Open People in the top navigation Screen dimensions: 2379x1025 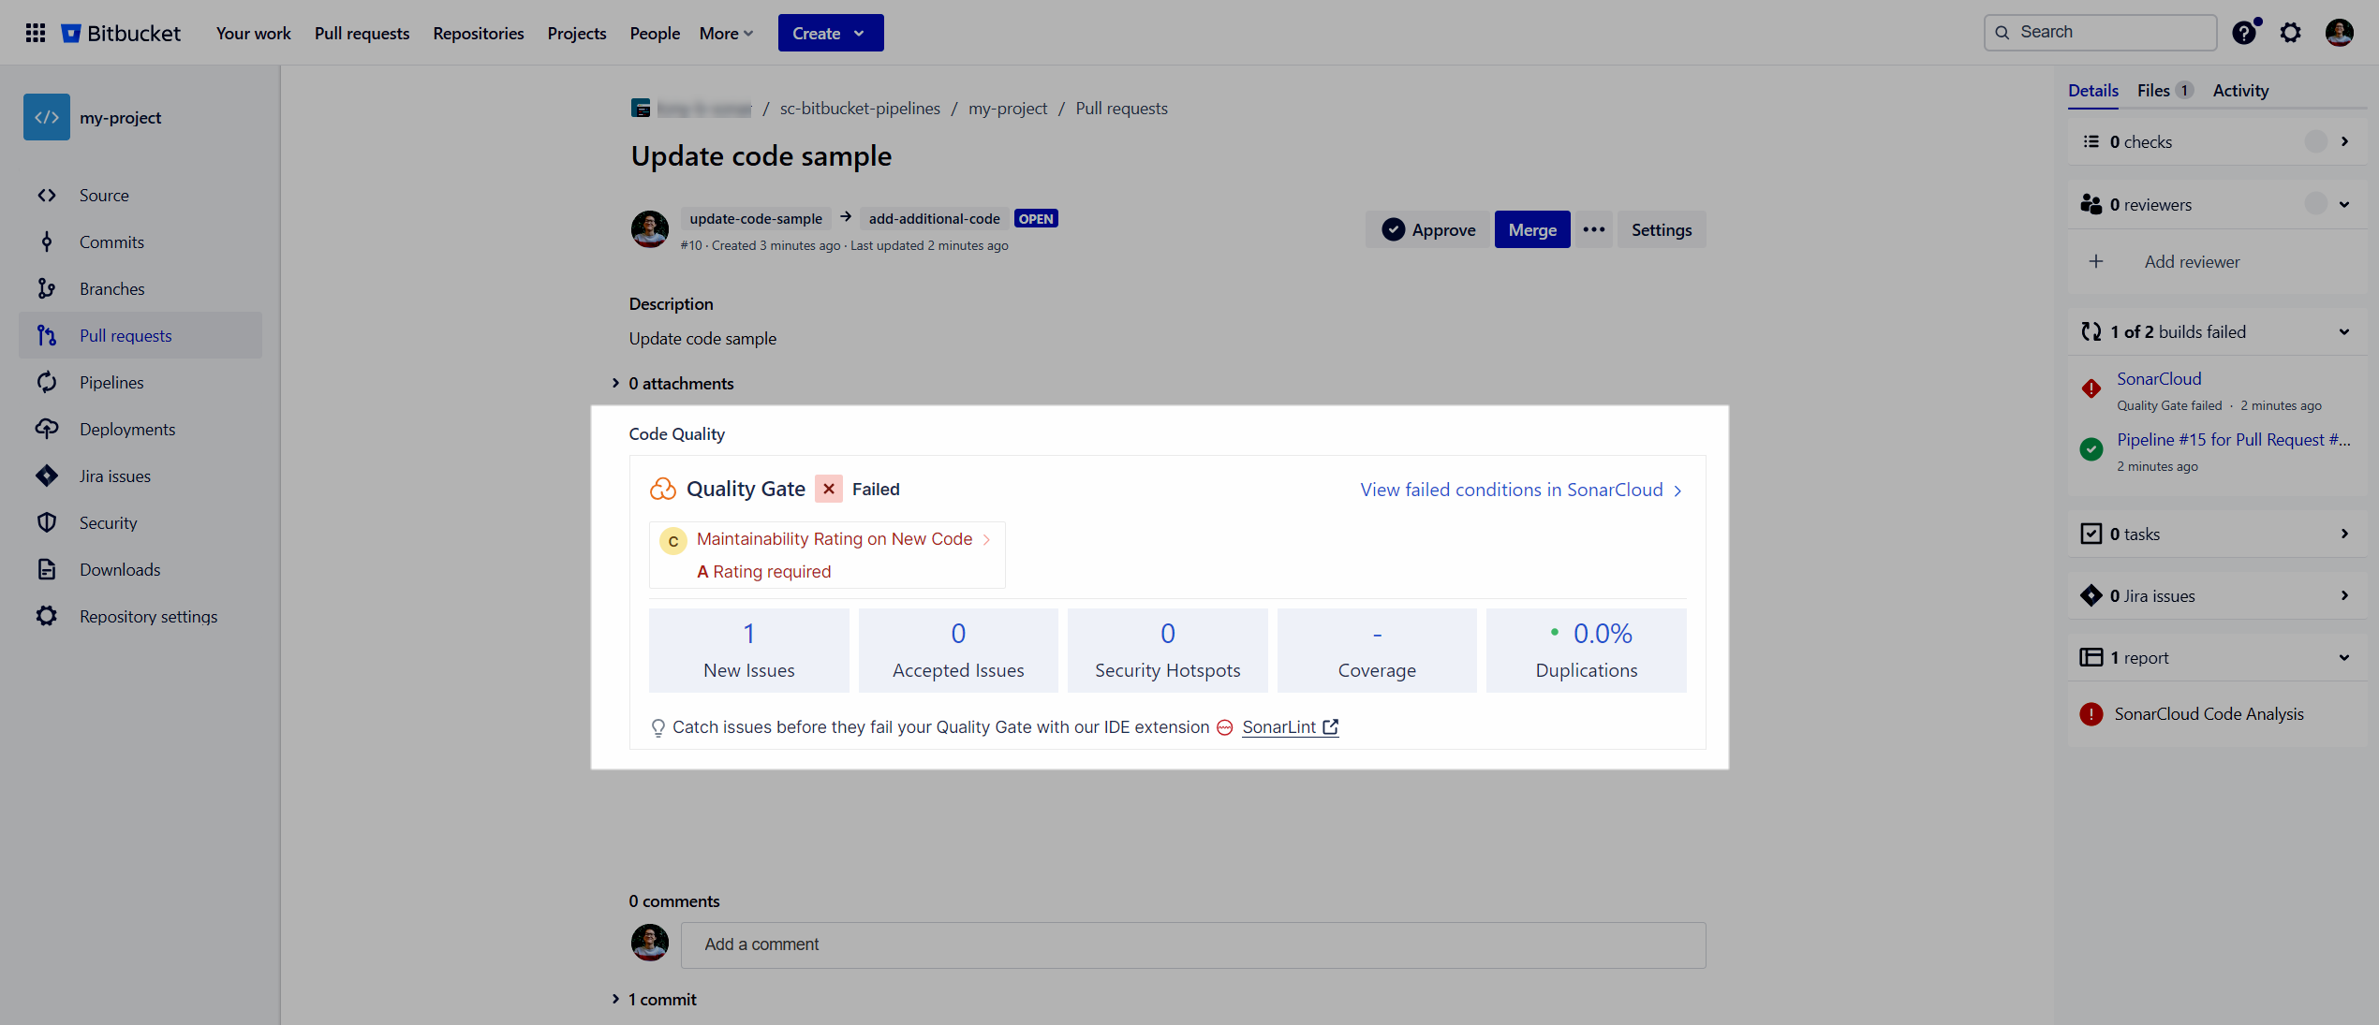click(x=655, y=33)
